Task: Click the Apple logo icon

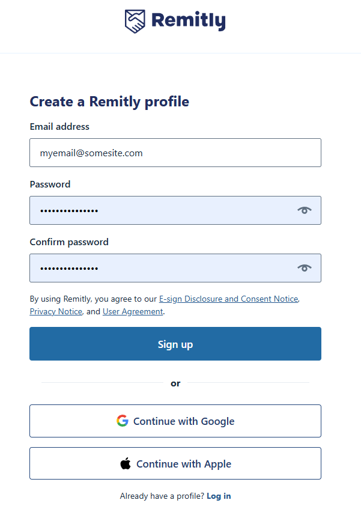Action: 126,463
